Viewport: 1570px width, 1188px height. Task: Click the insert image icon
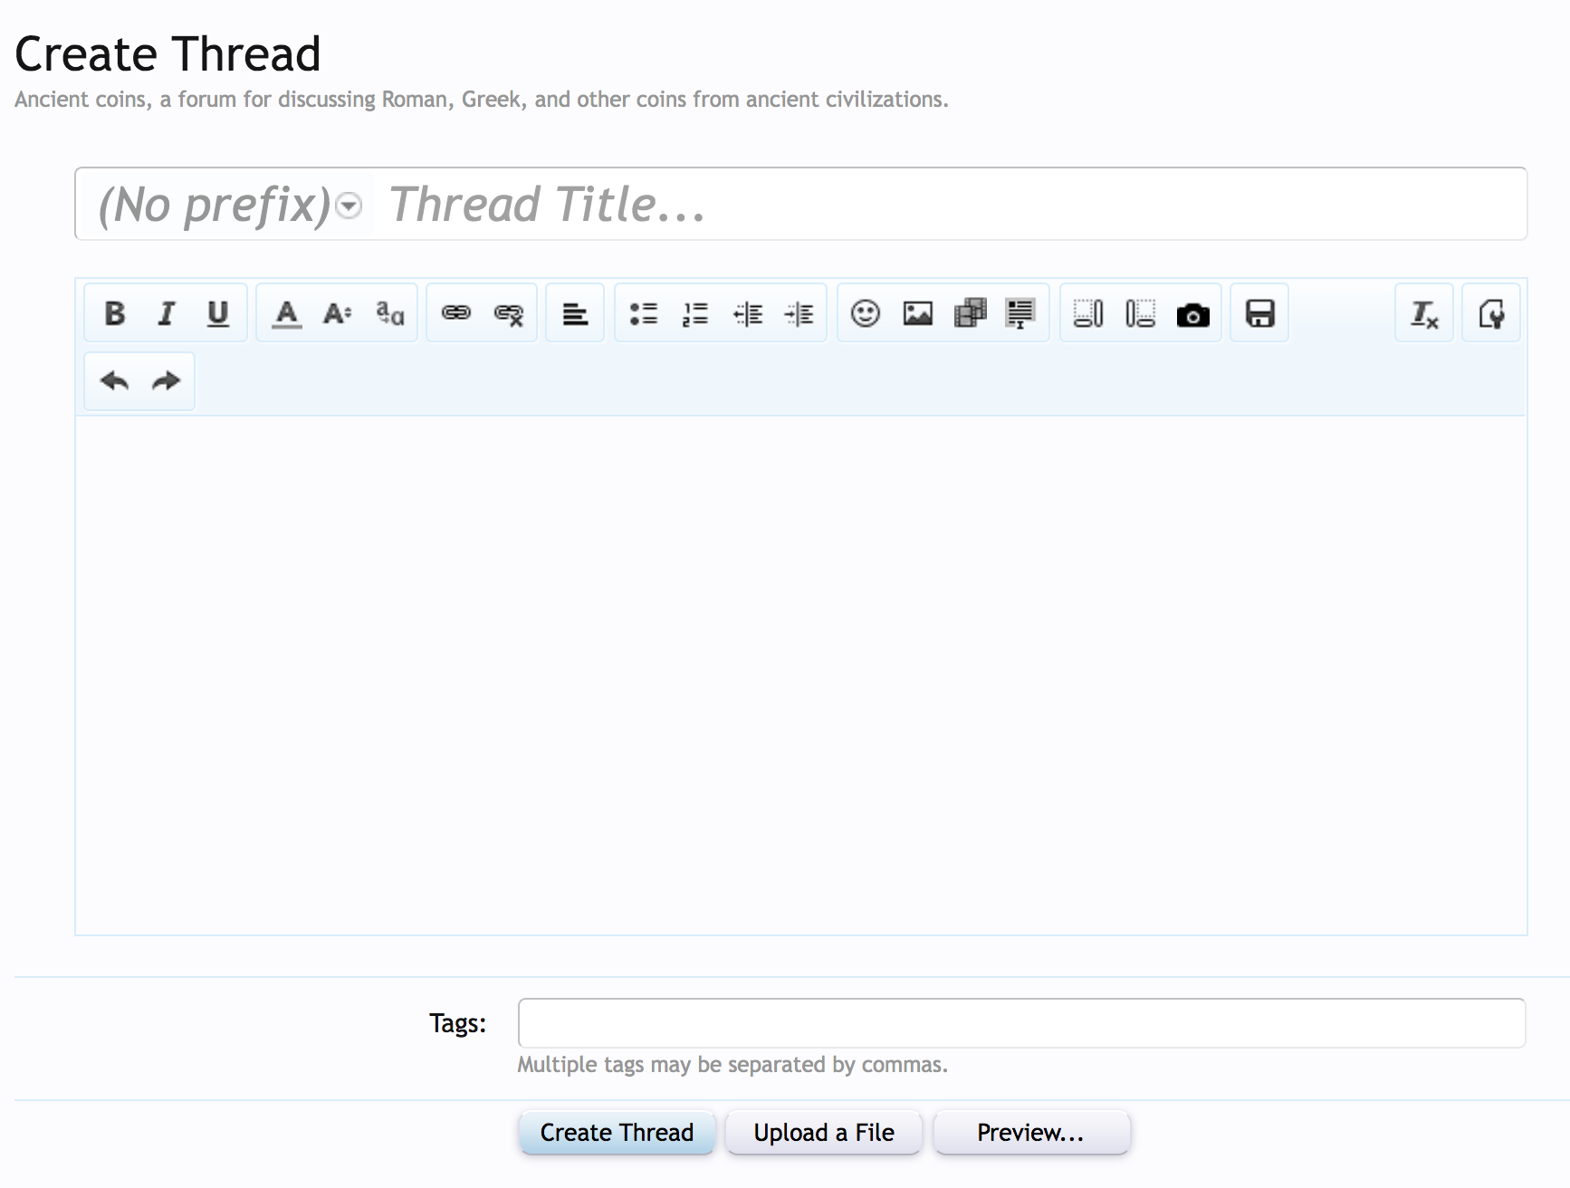[918, 313]
